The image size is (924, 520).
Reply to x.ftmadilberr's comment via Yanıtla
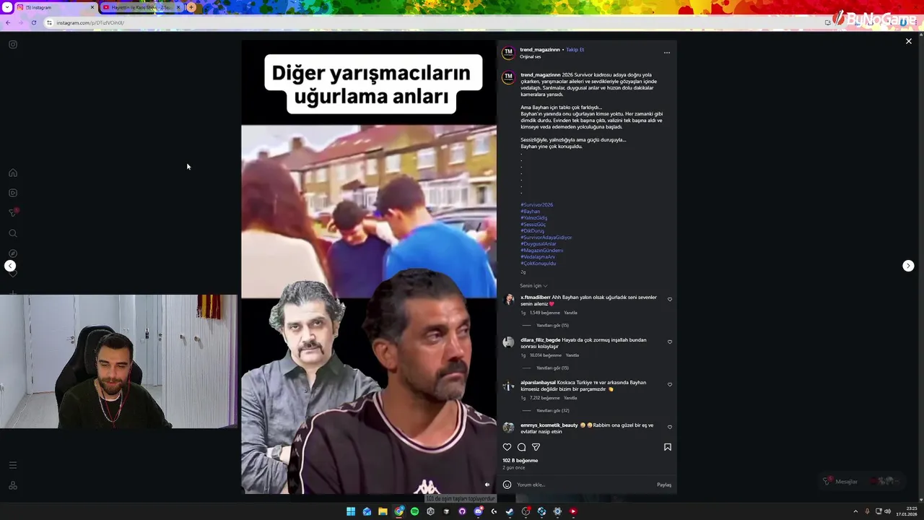coord(571,313)
